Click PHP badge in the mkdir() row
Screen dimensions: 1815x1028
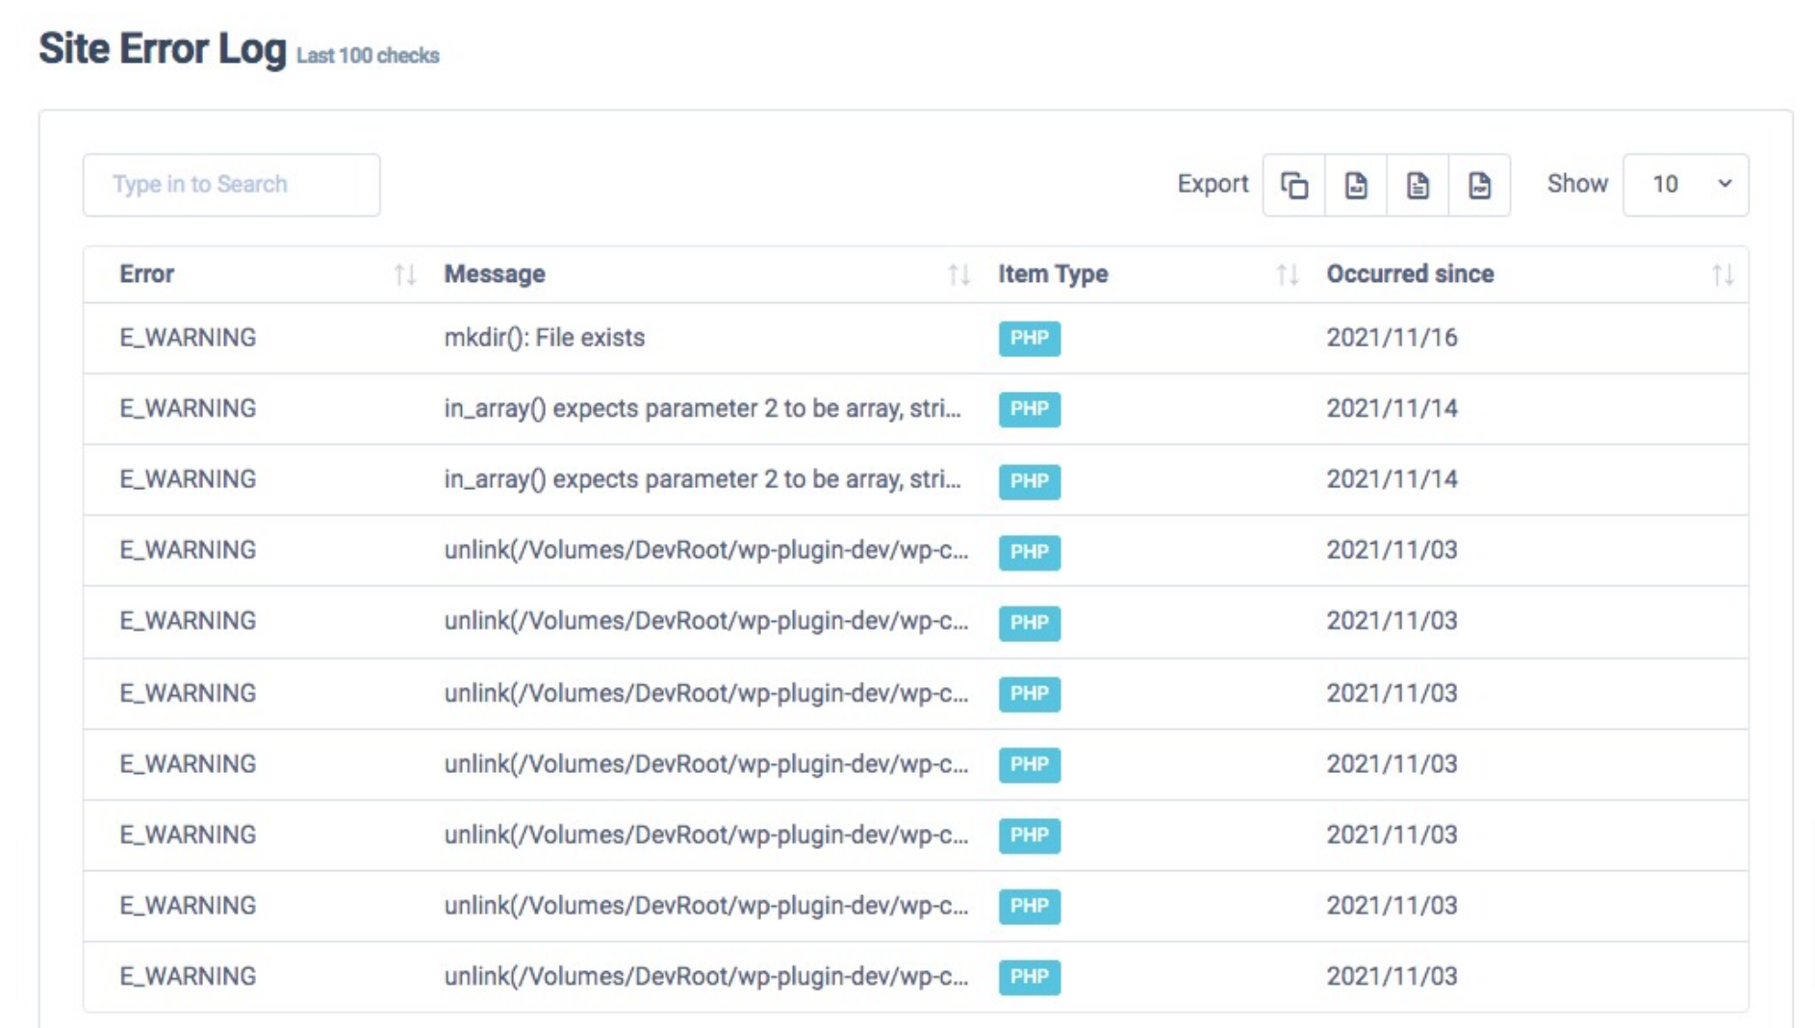click(x=1029, y=338)
